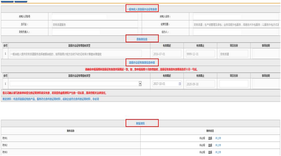
Task: Click the empty 项目名称 field in application row
Action: pyautogui.click(x=234, y=84)
